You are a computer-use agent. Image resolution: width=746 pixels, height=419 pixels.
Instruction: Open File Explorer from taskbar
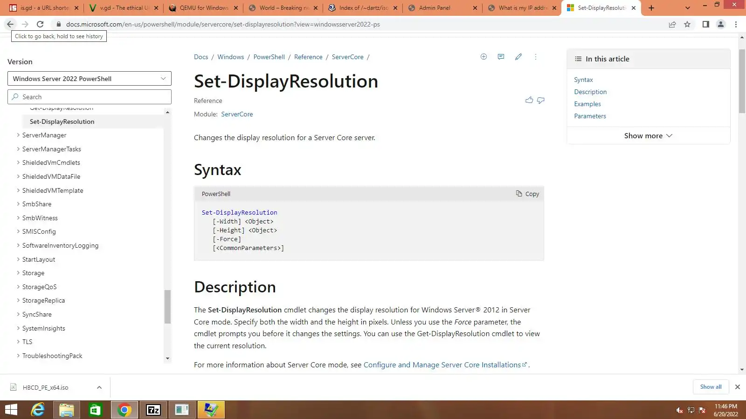(67, 410)
